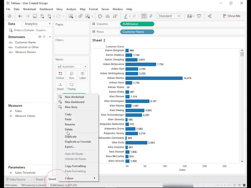The image size is (251, 188).
Task: Click the Detail card in Marks
Action: click(60, 86)
